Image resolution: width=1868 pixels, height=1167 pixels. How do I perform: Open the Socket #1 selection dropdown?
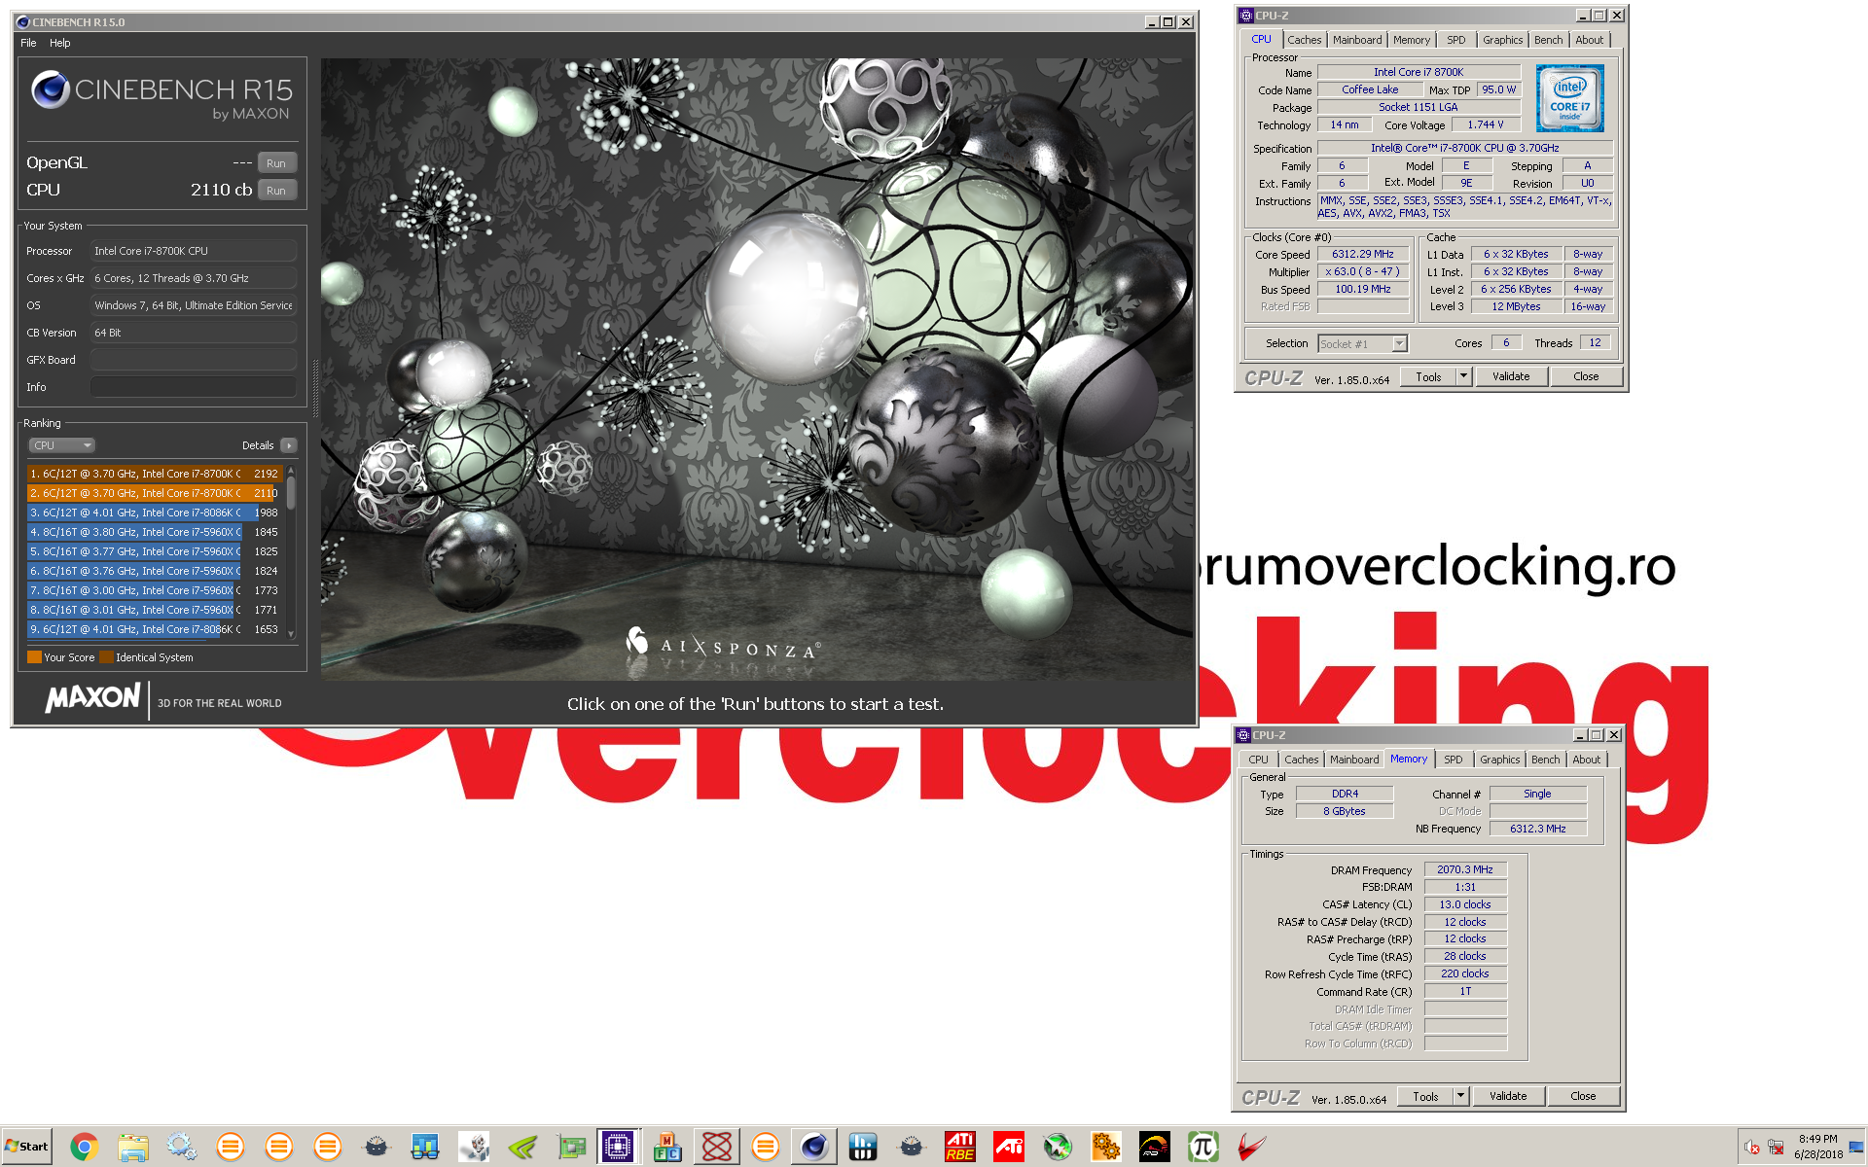coord(1362,343)
